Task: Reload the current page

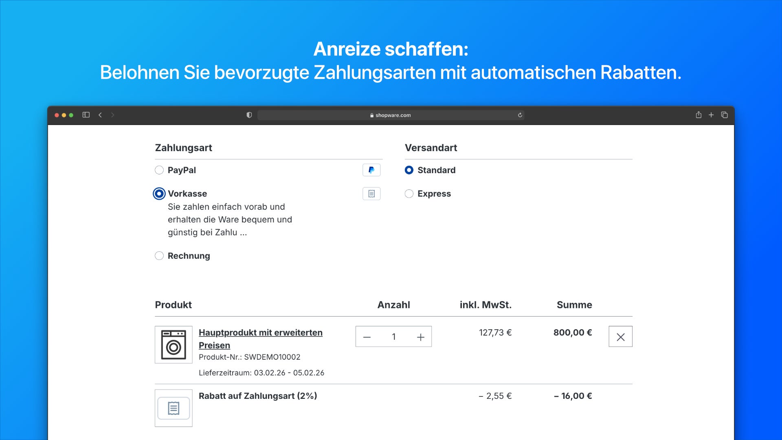Action: point(520,115)
